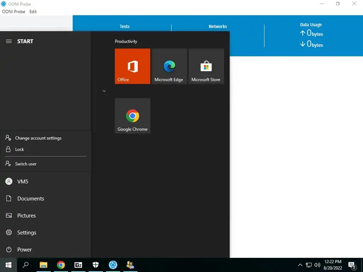Image resolution: width=363 pixels, height=272 pixels.
Task: Open Google Chrome from taskbar
Action: tap(61, 265)
